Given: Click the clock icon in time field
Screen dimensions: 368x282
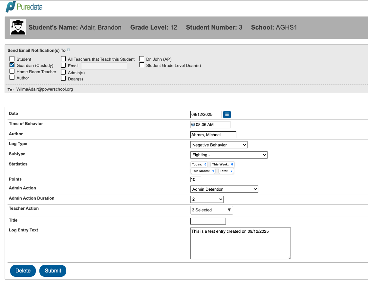Looking at the screenshot, I should pyautogui.click(x=193, y=124).
